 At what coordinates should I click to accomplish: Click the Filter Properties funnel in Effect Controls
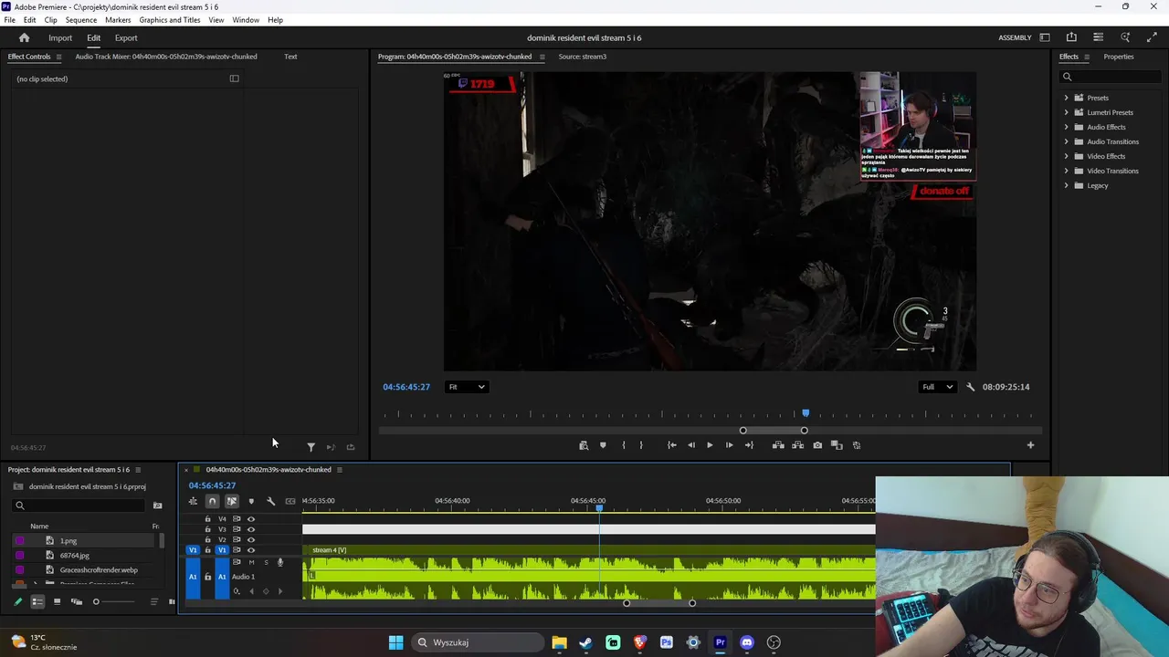(311, 447)
